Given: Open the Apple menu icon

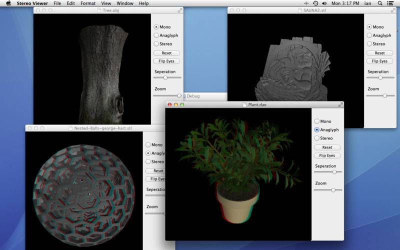Looking at the screenshot, I should pyautogui.click(x=8, y=3).
